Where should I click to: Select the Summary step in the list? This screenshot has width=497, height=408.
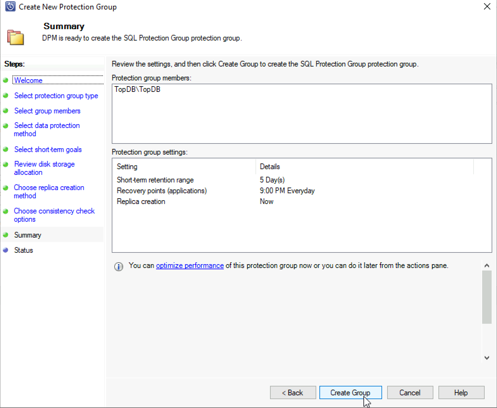coord(28,235)
